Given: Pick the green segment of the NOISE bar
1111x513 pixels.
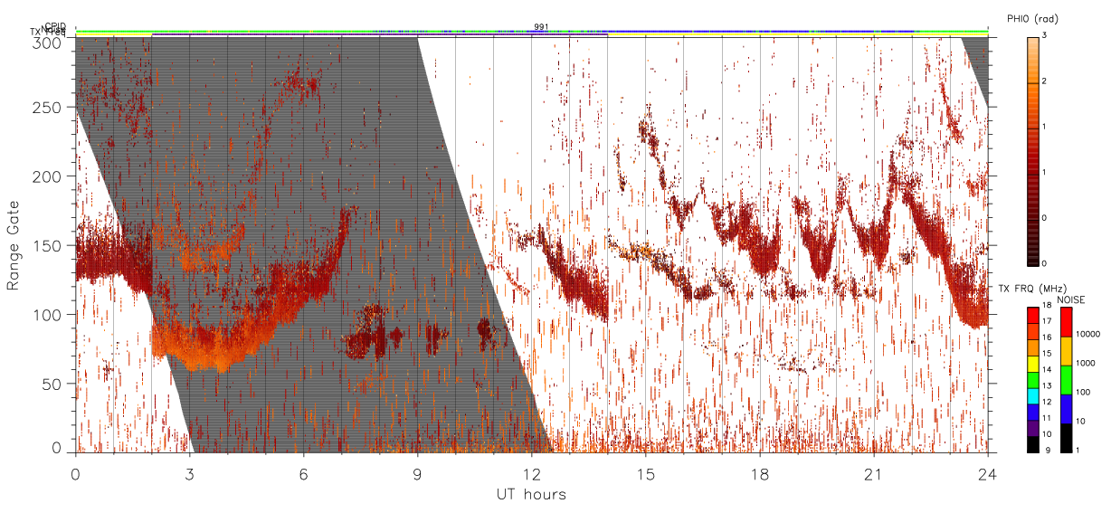Looking at the screenshot, I should (x=1066, y=380).
